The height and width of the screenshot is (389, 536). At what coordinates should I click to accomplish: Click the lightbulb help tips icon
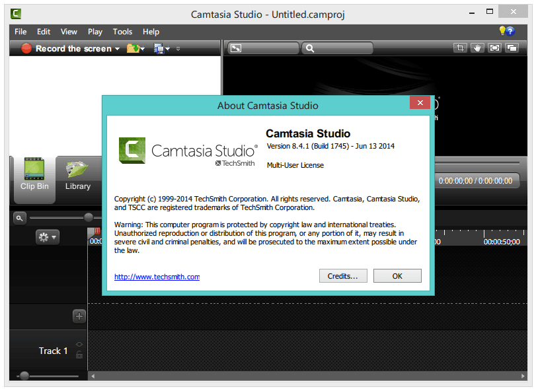tap(502, 31)
